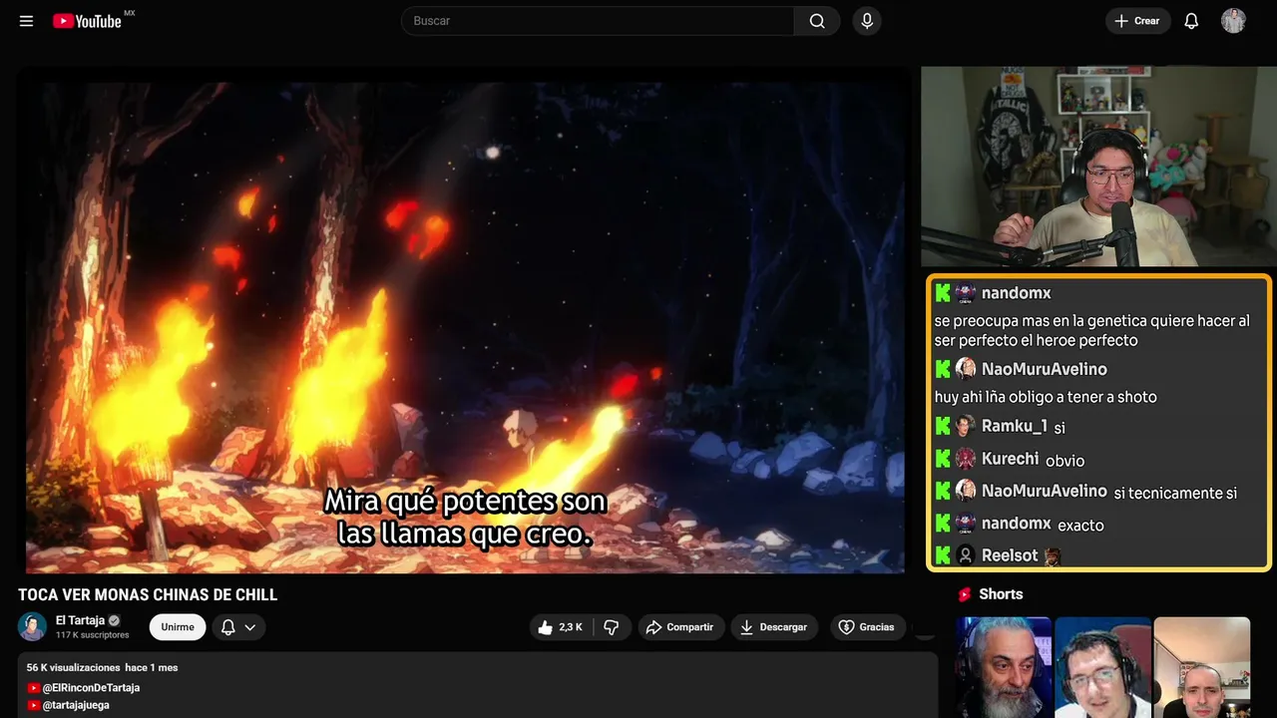Screen dimensions: 1277x718
Task: Click the Unirme join button
Action: coord(178,627)
